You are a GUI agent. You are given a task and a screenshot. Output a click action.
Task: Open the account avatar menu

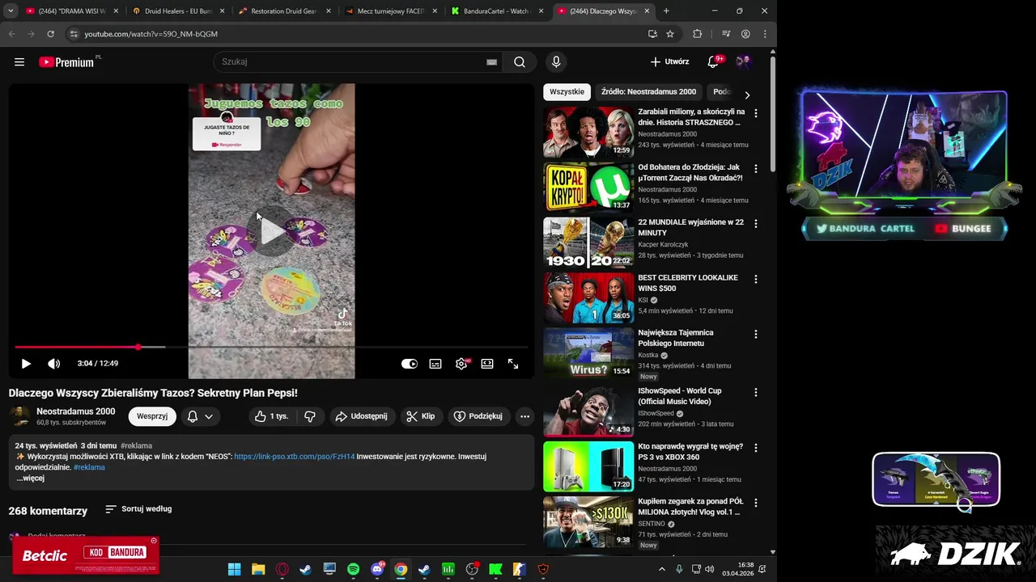point(743,62)
